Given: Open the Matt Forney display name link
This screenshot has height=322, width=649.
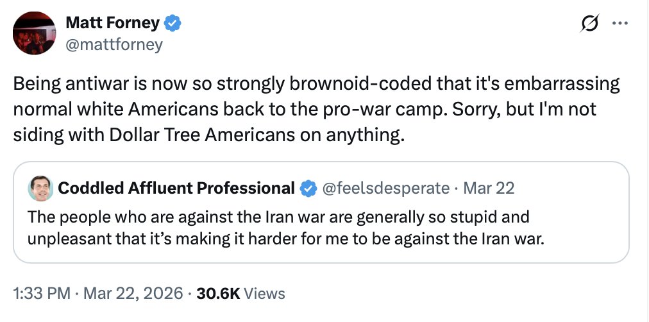Looking at the screenshot, I should (112, 23).
